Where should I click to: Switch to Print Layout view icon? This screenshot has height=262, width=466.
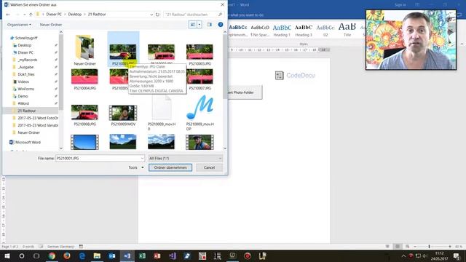(x=398, y=247)
